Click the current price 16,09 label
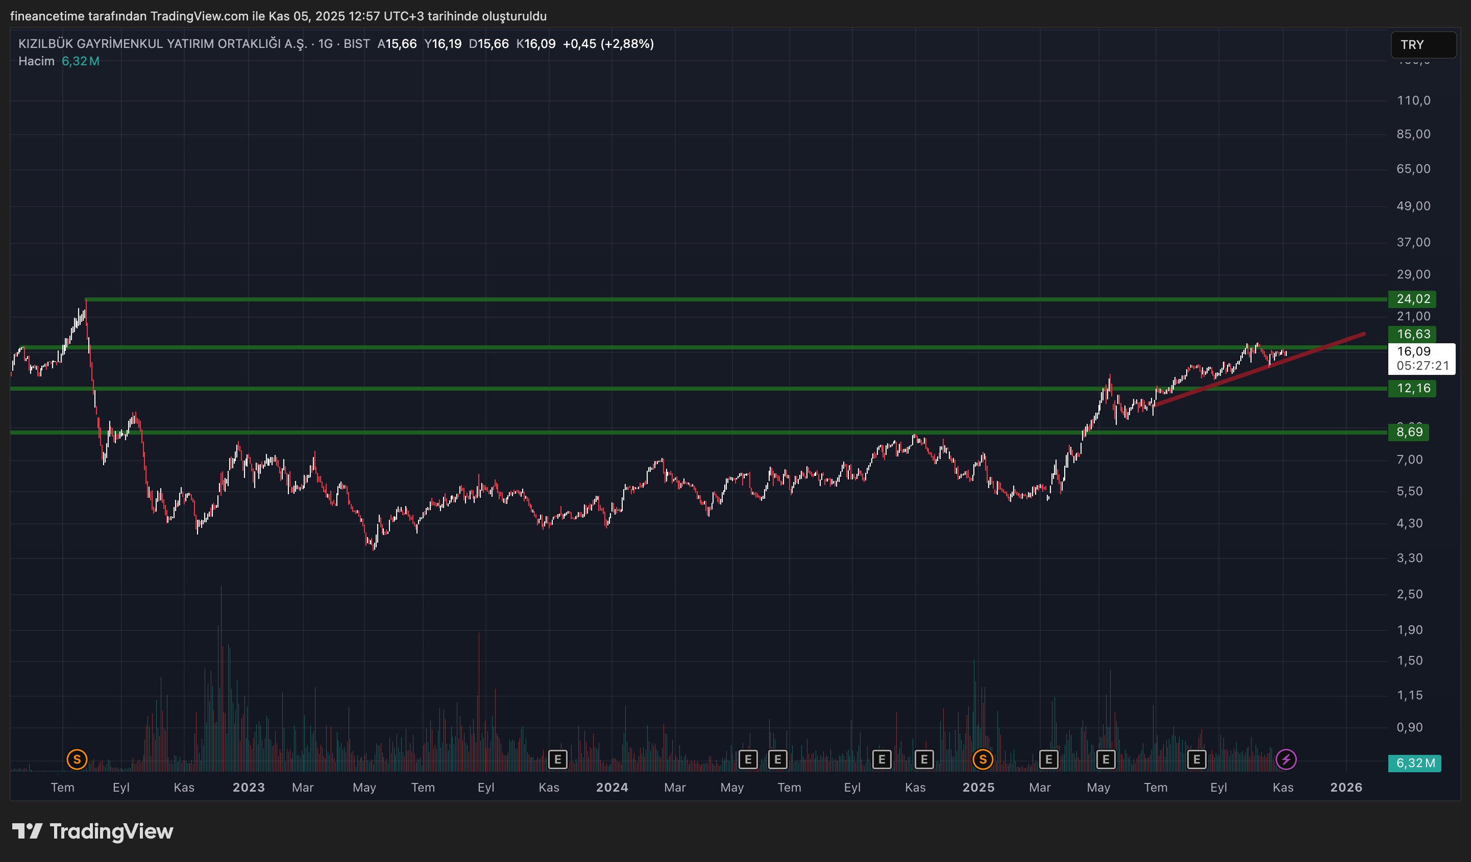This screenshot has height=862, width=1471. tap(1413, 351)
